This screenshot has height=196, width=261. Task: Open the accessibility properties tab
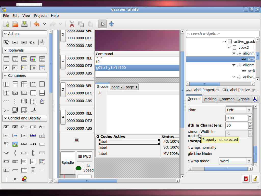point(255,99)
